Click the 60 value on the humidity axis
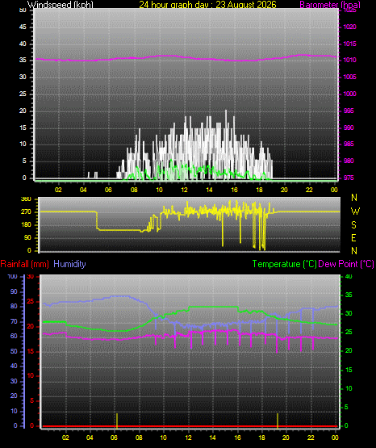Image resolution: width=376 pixels, height=448 pixels. [x=14, y=336]
